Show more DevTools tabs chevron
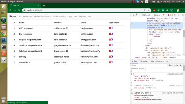This screenshot has height=104, width=185. 164,15
